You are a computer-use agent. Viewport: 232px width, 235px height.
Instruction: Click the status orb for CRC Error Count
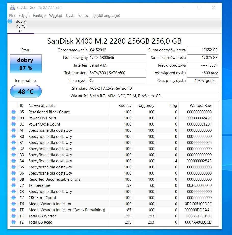pyautogui.click(x=14, y=197)
